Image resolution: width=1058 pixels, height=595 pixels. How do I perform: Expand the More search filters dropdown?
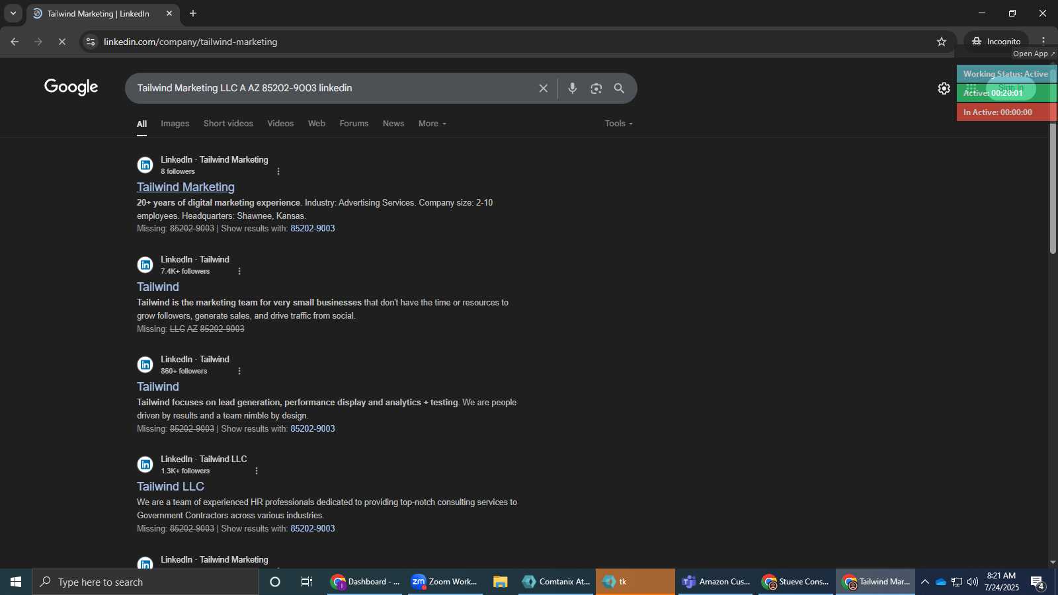pos(432,124)
